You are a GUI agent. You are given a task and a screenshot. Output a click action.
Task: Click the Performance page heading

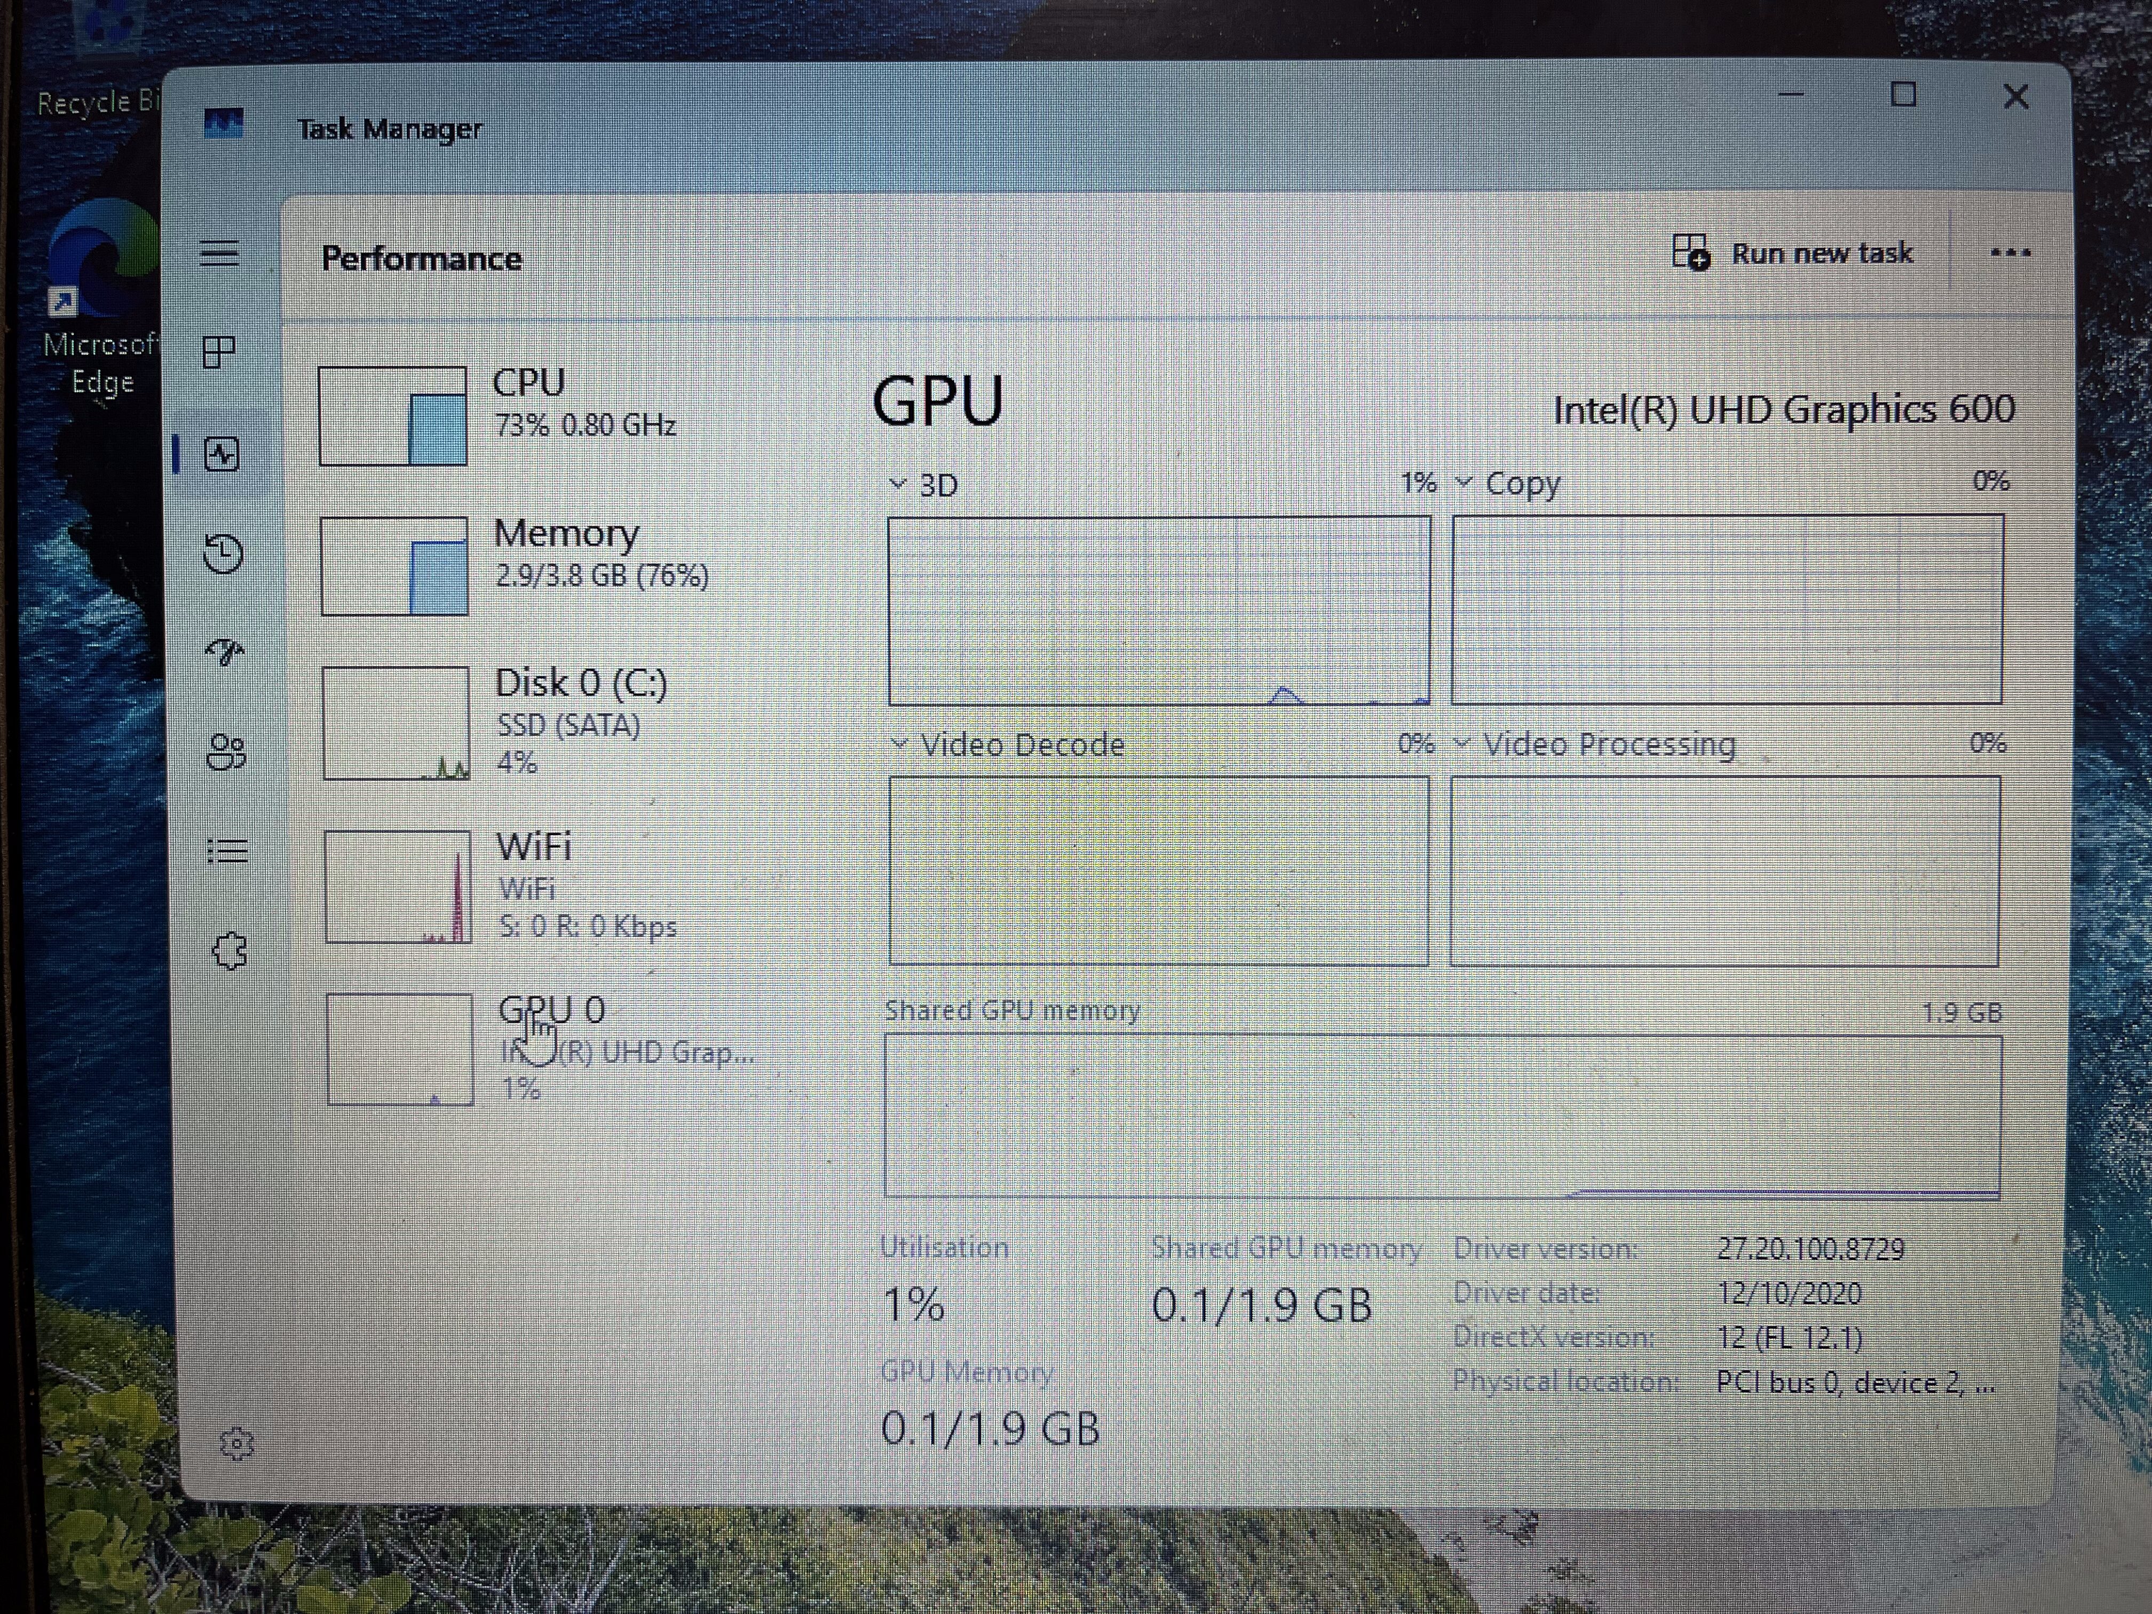(x=421, y=259)
